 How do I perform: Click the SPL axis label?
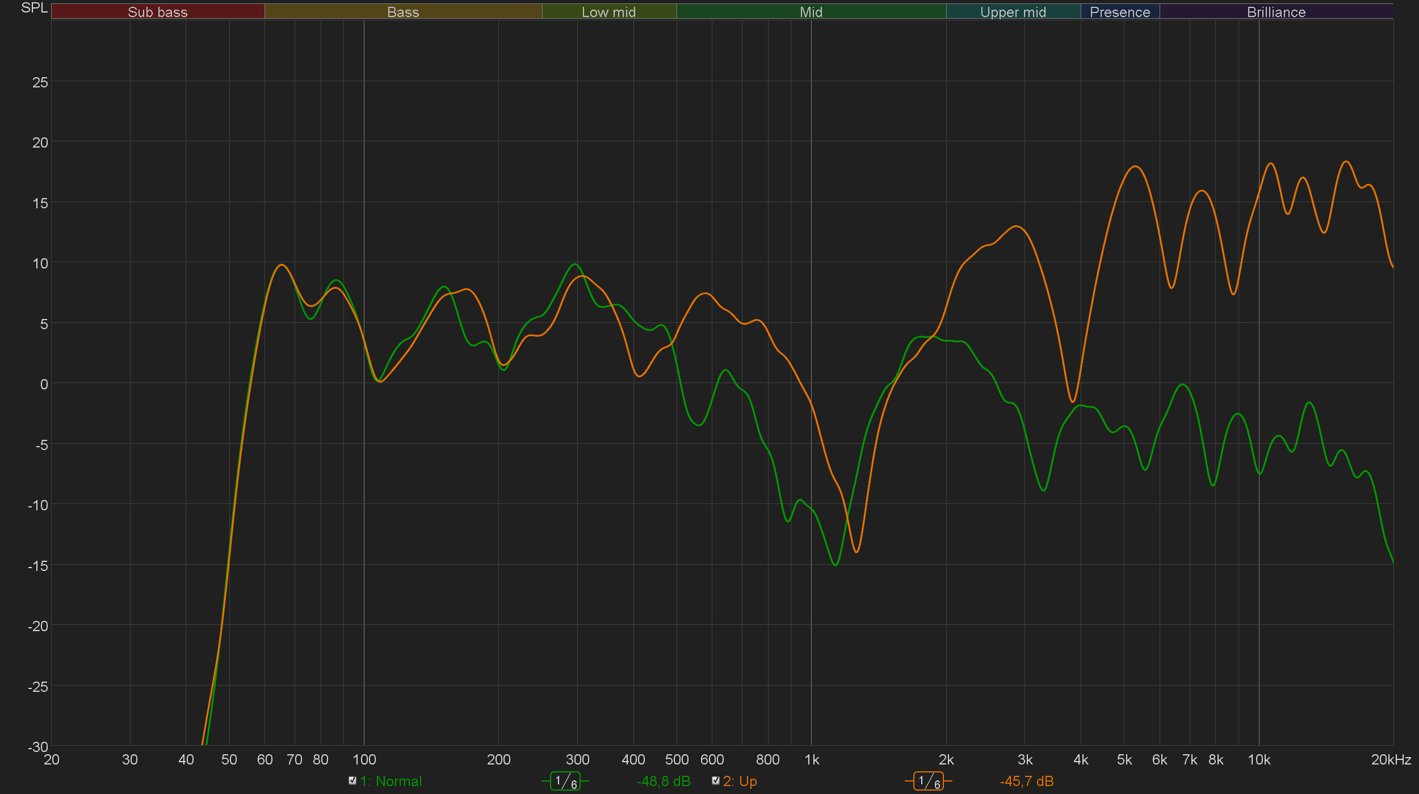click(x=34, y=8)
